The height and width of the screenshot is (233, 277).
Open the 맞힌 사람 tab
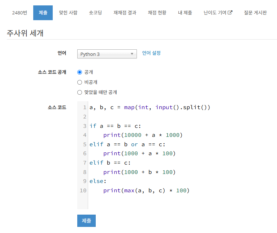pos(68,13)
